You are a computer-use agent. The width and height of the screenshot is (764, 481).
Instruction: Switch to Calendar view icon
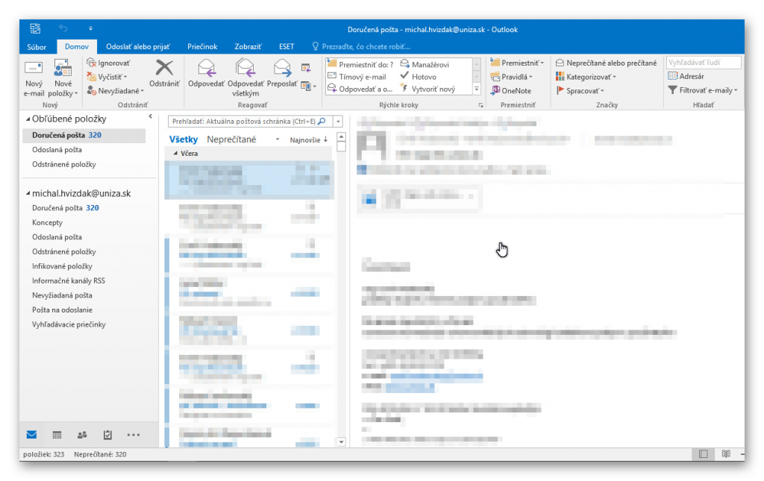pos(57,435)
